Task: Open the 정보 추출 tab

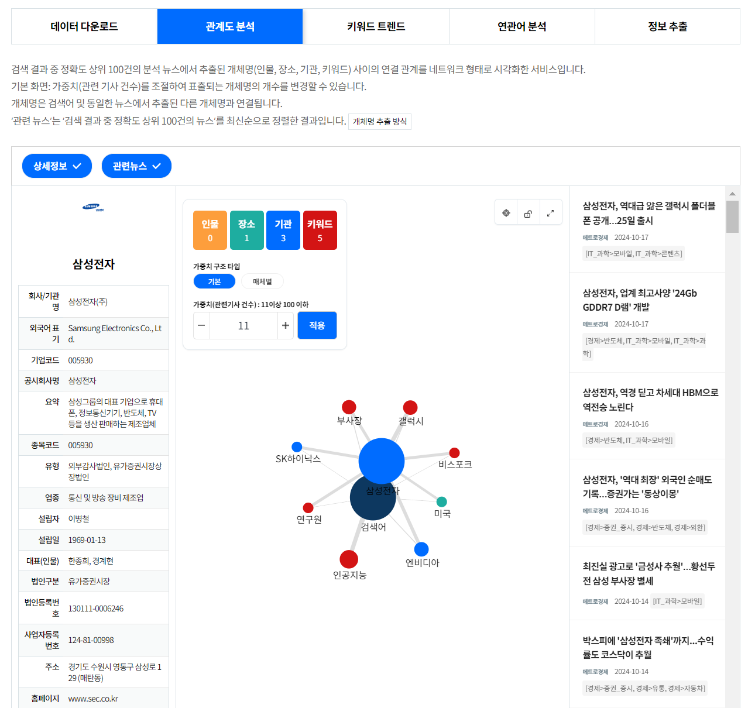Action: [667, 26]
